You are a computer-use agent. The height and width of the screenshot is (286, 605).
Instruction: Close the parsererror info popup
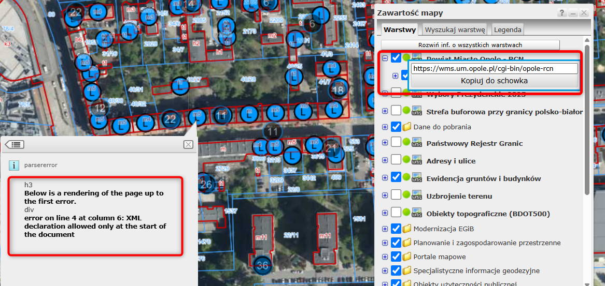188,145
